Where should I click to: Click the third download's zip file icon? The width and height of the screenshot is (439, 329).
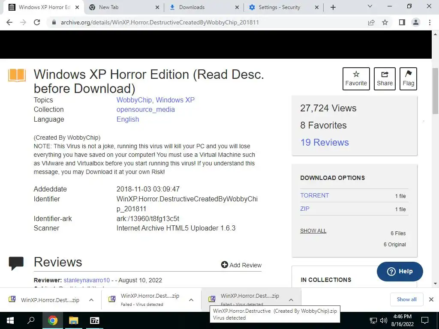pos(212,299)
